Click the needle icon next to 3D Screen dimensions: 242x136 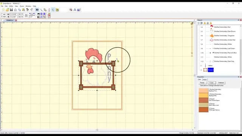point(41,10)
